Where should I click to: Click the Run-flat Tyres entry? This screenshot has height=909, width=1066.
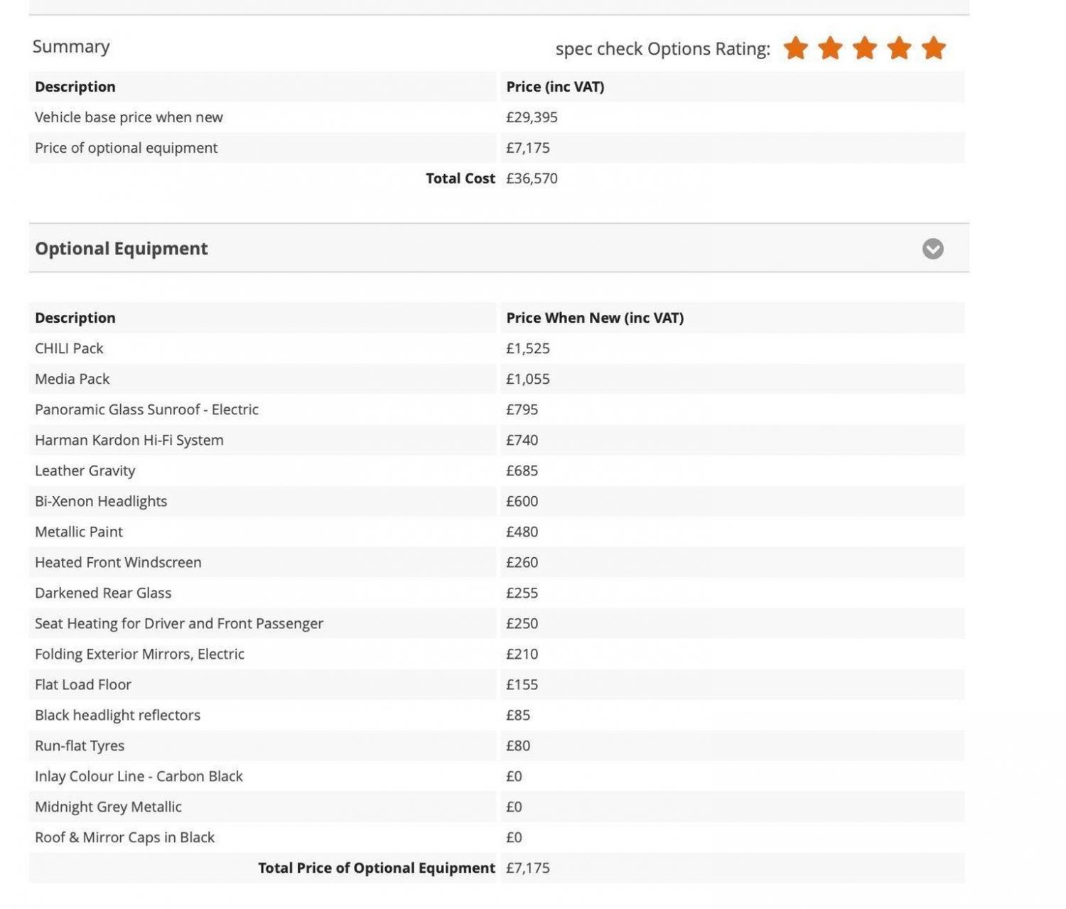(80, 746)
